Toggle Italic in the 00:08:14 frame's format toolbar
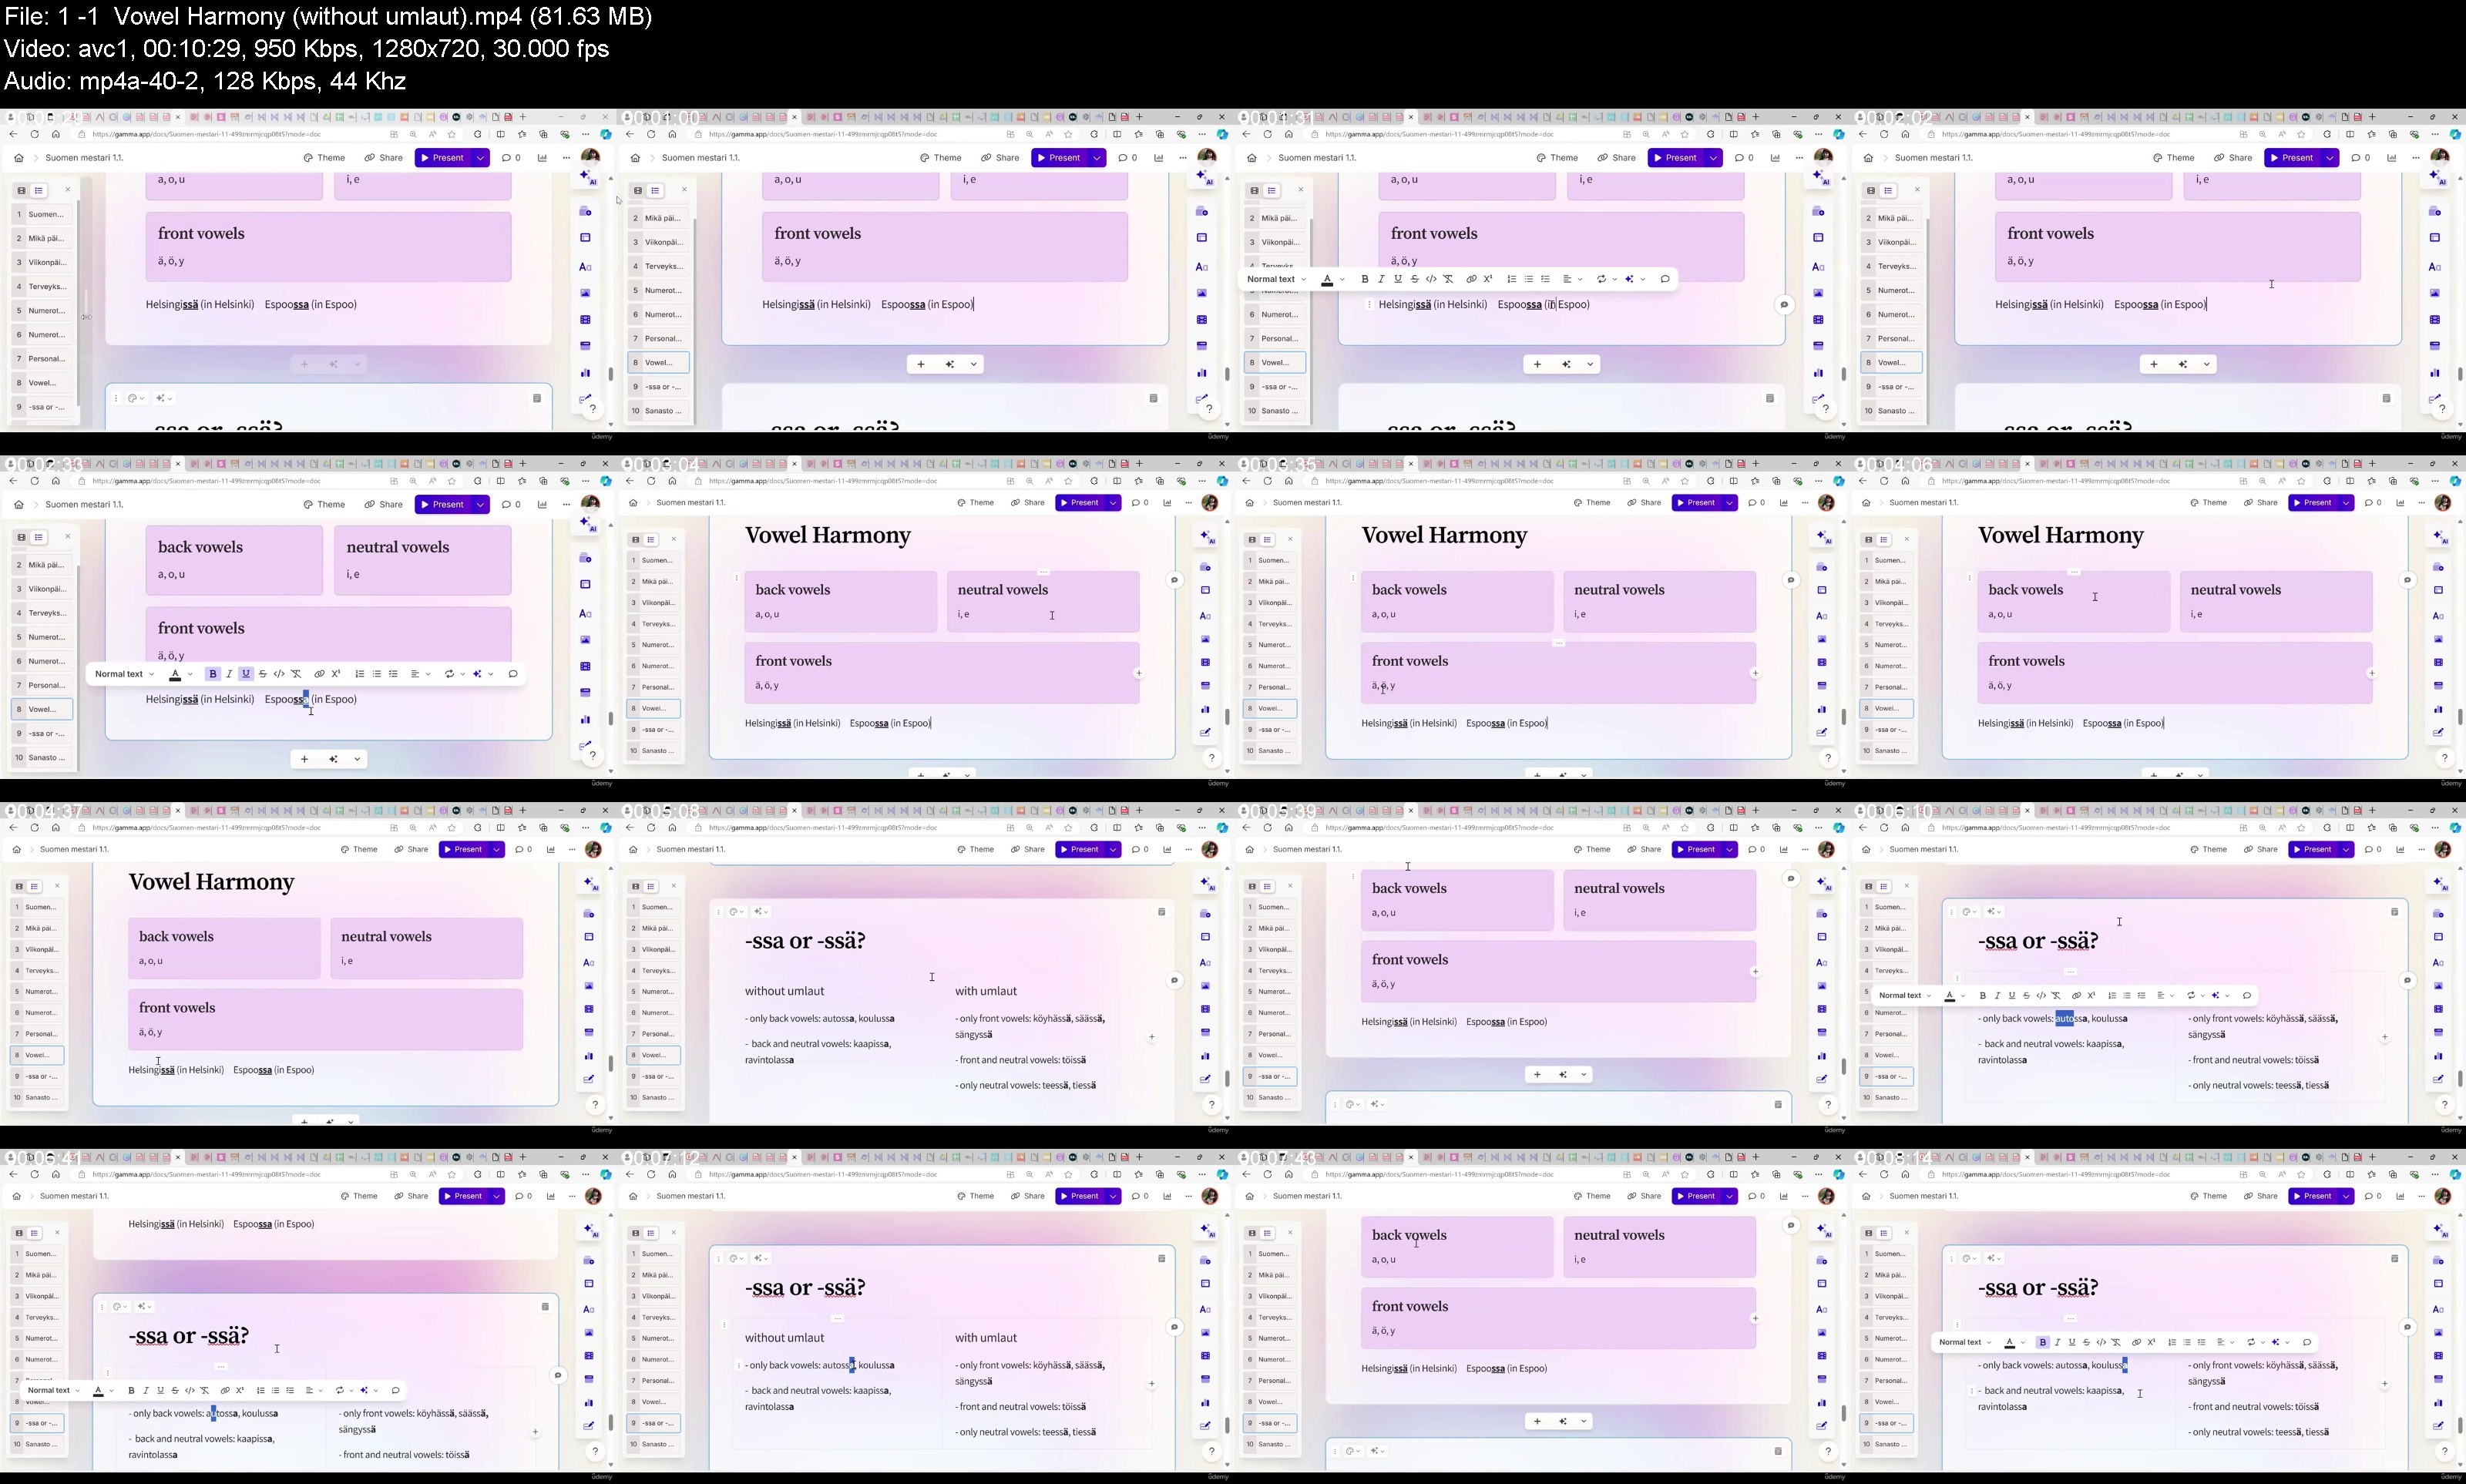 (2057, 1343)
